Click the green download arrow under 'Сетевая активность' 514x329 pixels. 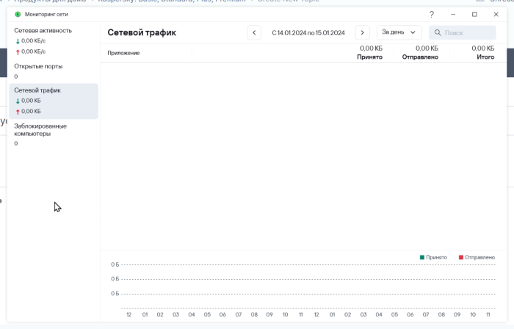click(x=18, y=41)
